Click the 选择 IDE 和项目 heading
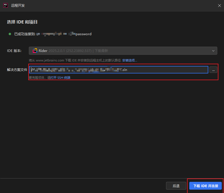The width and height of the screenshot is (224, 193). (x=22, y=22)
